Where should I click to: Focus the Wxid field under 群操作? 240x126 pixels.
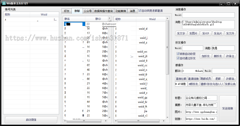pos(223,71)
